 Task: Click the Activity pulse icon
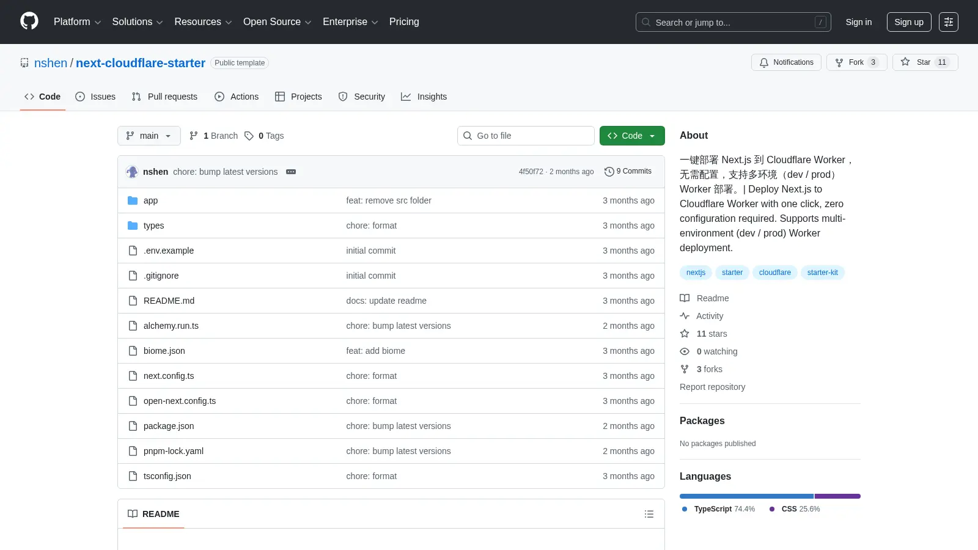click(685, 316)
